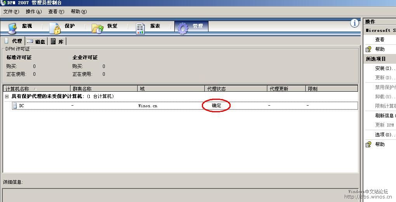396x202 pixels.
Task: Open the 报表 (Reporting) section icon
Action: click(x=140, y=28)
